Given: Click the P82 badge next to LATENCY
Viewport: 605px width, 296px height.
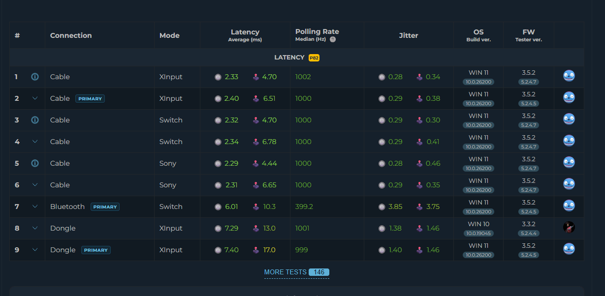Looking at the screenshot, I should click(x=314, y=58).
